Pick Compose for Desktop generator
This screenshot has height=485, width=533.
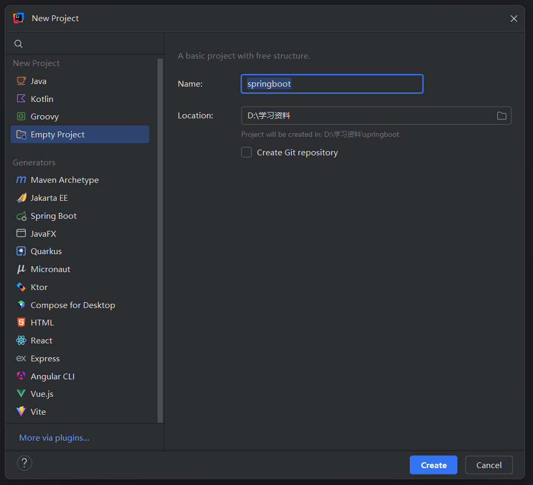[80, 305]
